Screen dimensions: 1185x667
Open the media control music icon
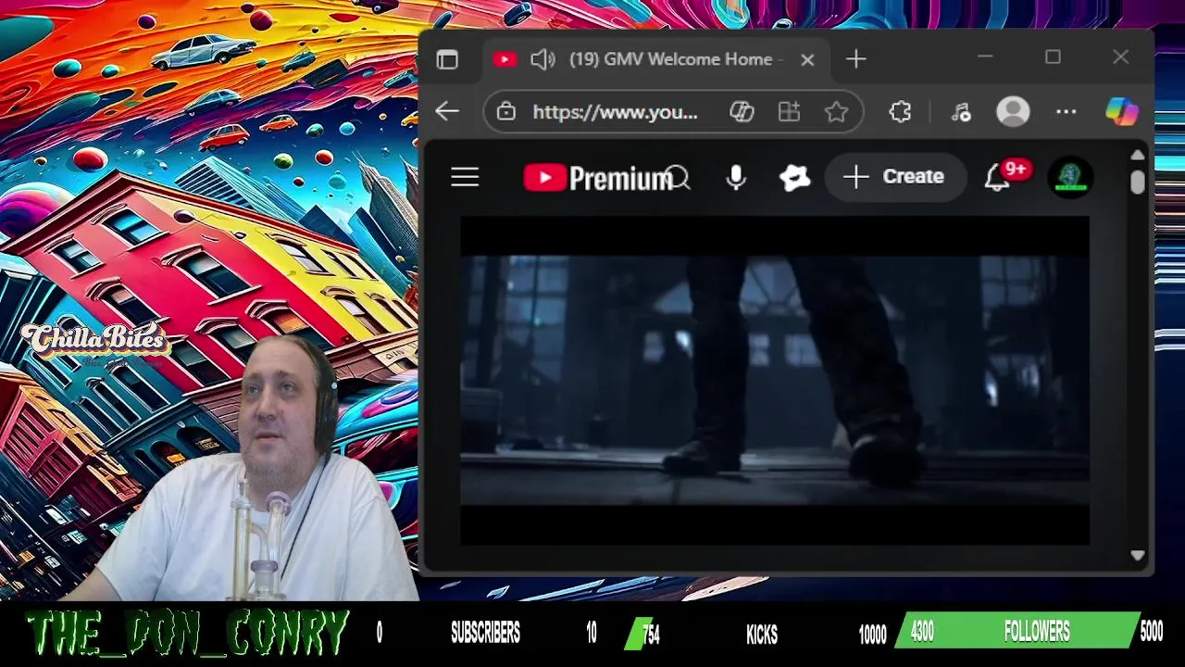pyautogui.click(x=961, y=112)
